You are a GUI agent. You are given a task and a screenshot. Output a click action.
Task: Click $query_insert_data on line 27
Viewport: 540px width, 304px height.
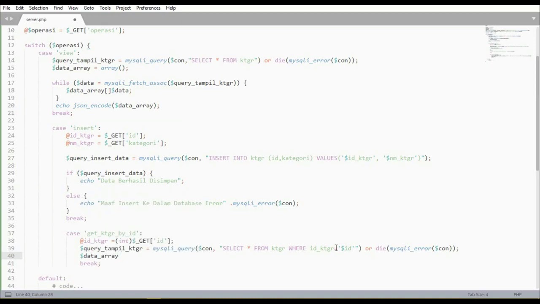(x=97, y=158)
